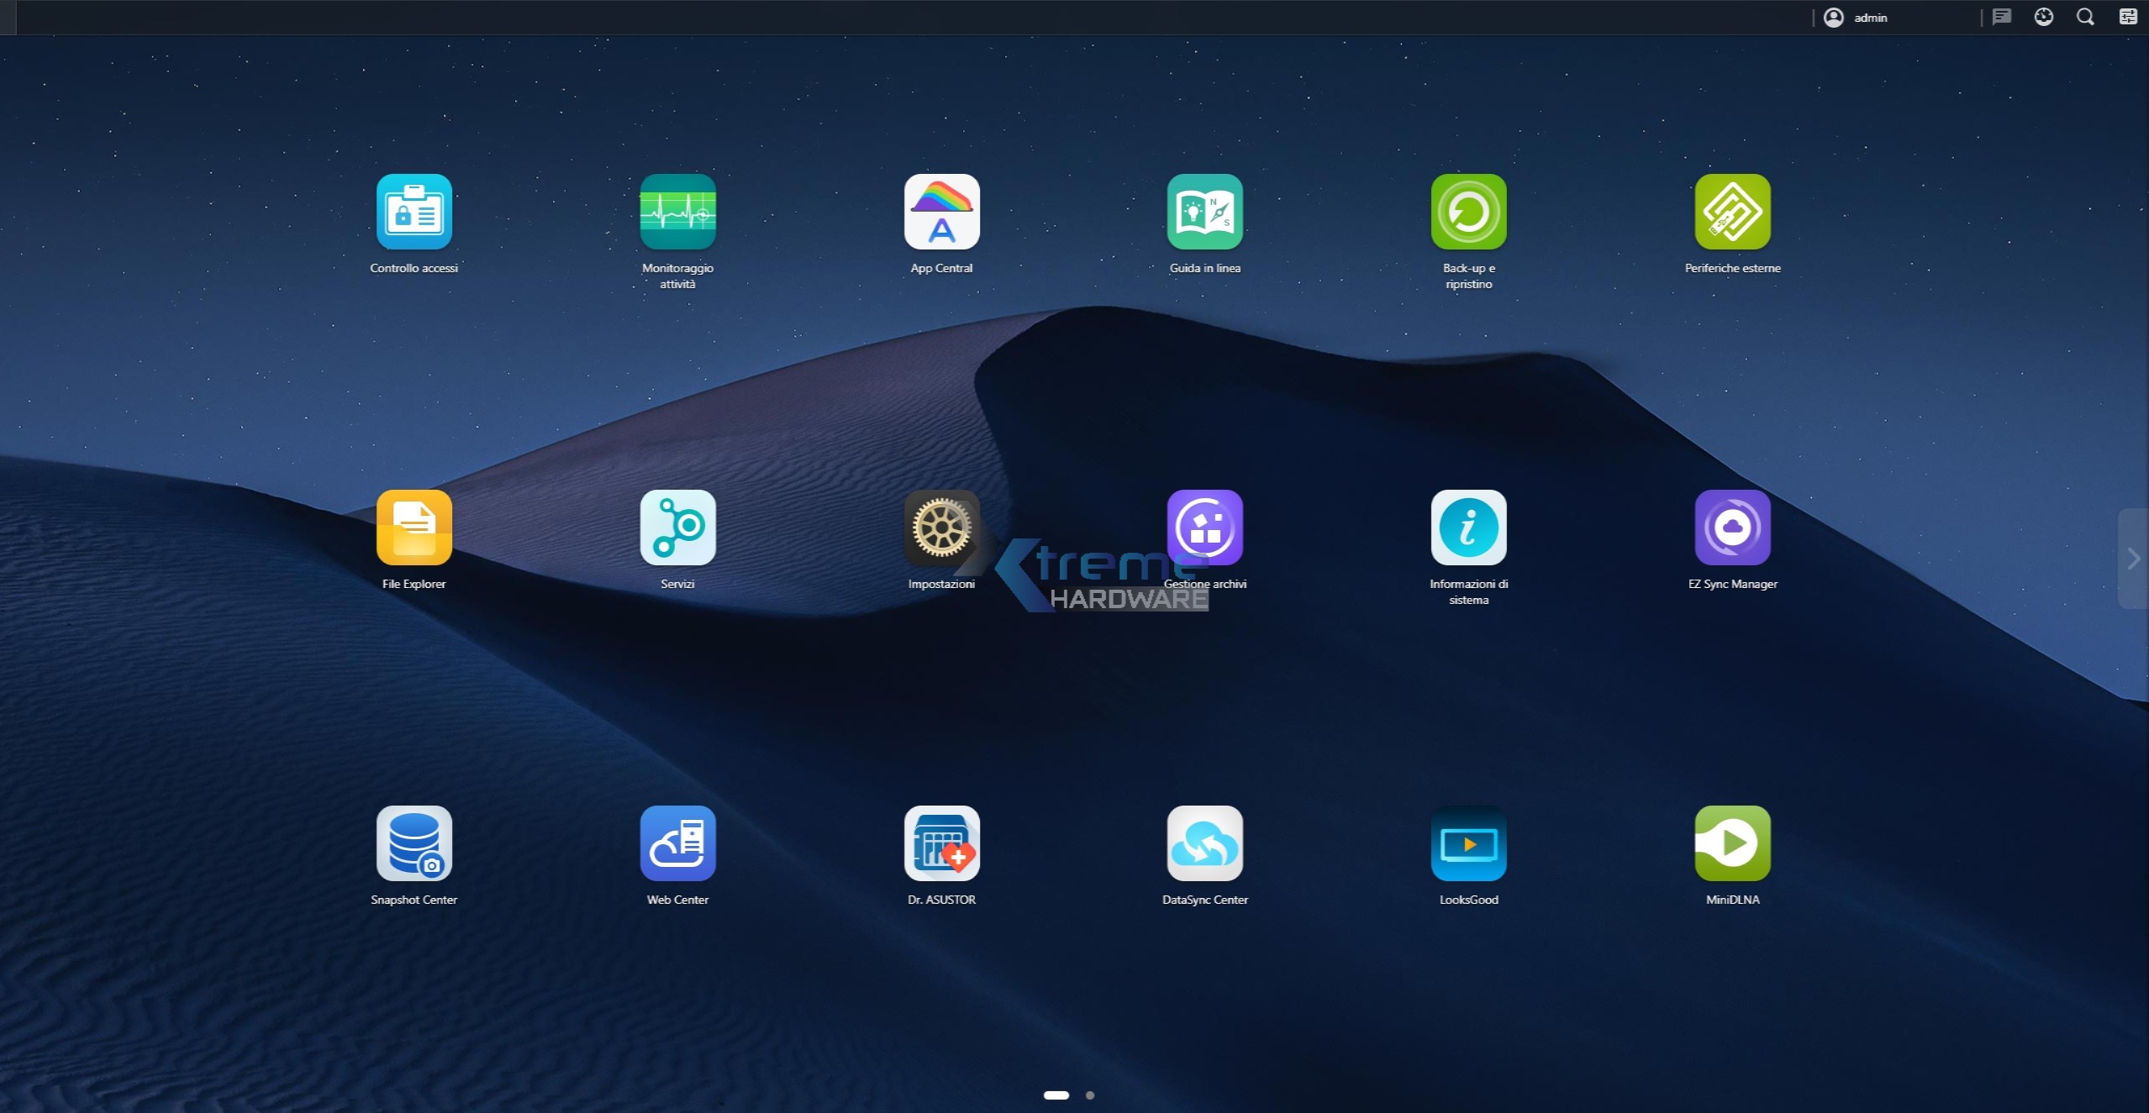The height and width of the screenshot is (1113, 2149).
Task: Launch Snapshot Center
Action: pyautogui.click(x=413, y=843)
